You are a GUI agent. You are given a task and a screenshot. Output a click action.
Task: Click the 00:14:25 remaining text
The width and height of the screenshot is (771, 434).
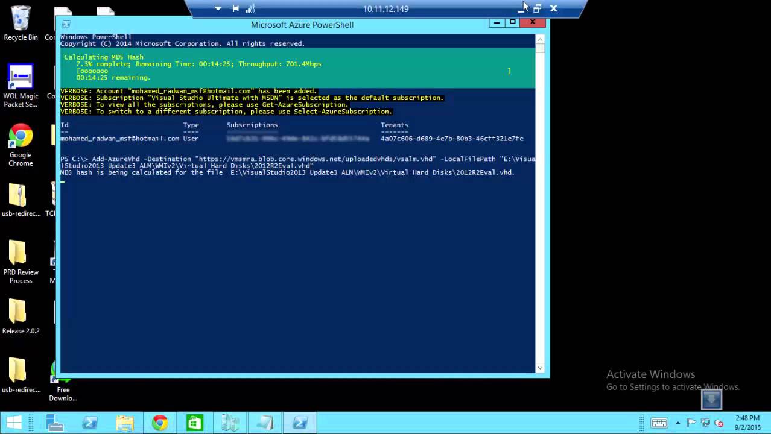(x=113, y=78)
